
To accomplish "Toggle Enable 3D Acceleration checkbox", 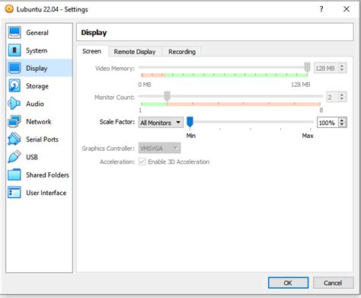I will click(142, 162).
